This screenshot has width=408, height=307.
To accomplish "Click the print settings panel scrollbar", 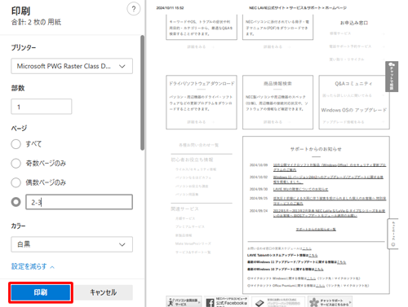I will (x=142, y=92).
